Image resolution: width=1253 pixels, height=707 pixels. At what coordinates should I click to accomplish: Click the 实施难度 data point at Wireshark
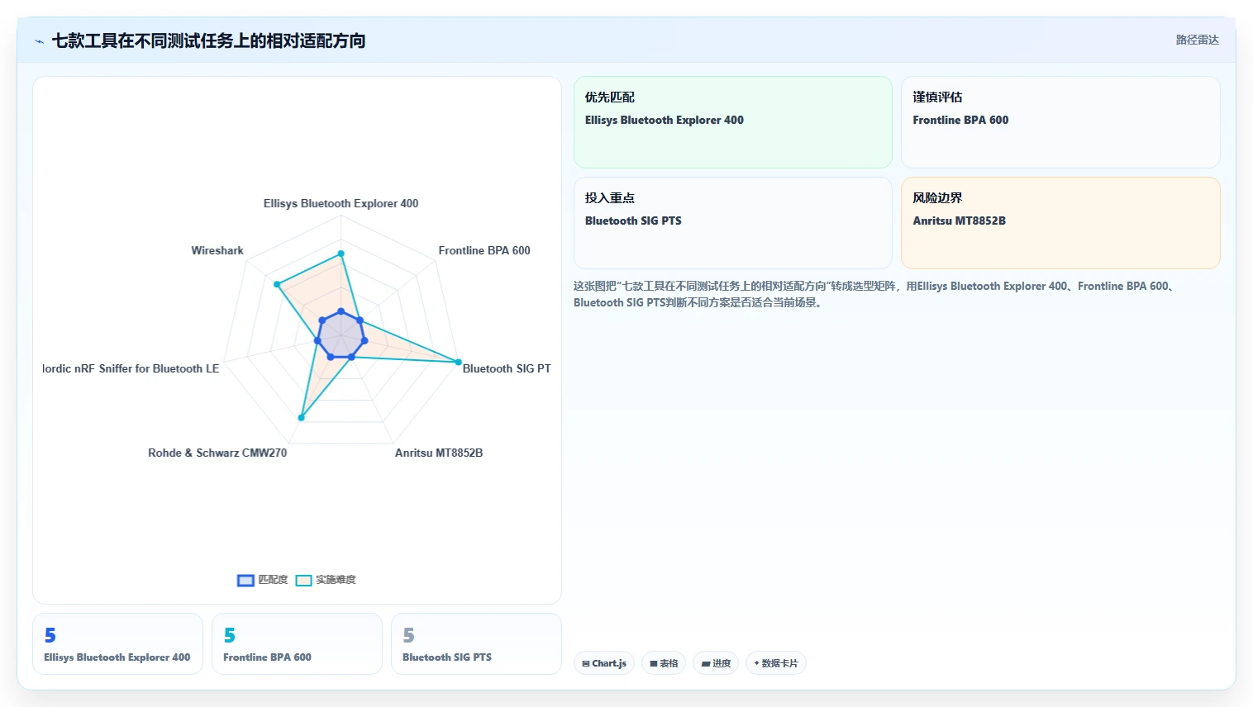(278, 284)
